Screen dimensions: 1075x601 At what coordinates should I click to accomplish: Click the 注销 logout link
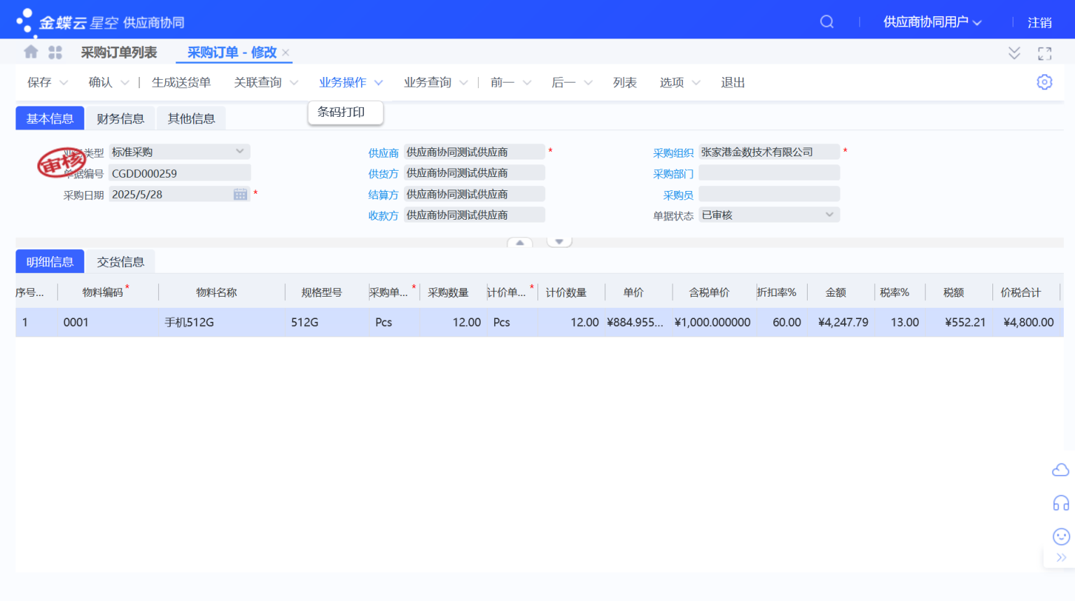coord(1039,22)
